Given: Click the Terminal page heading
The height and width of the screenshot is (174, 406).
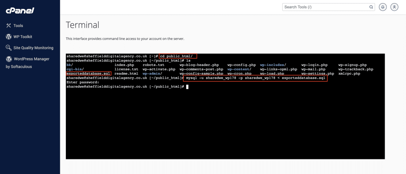Looking at the screenshot, I should click(x=82, y=25).
